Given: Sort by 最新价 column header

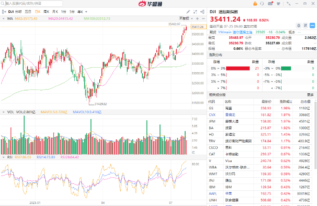Looking at the screenshot, I should (266, 102).
